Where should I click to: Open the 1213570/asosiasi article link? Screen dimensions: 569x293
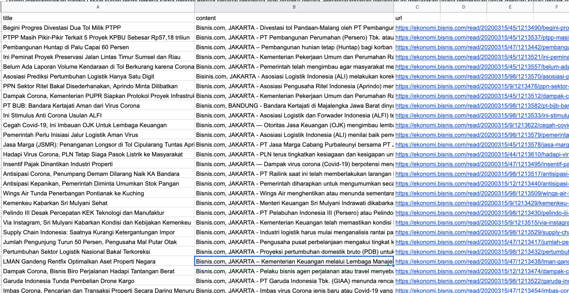tap(482, 77)
